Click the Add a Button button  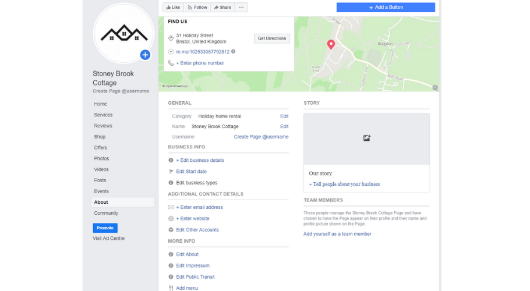pos(386,7)
